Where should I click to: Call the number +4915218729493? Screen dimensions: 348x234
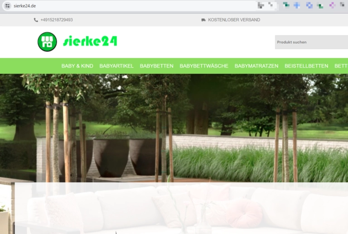pos(56,20)
